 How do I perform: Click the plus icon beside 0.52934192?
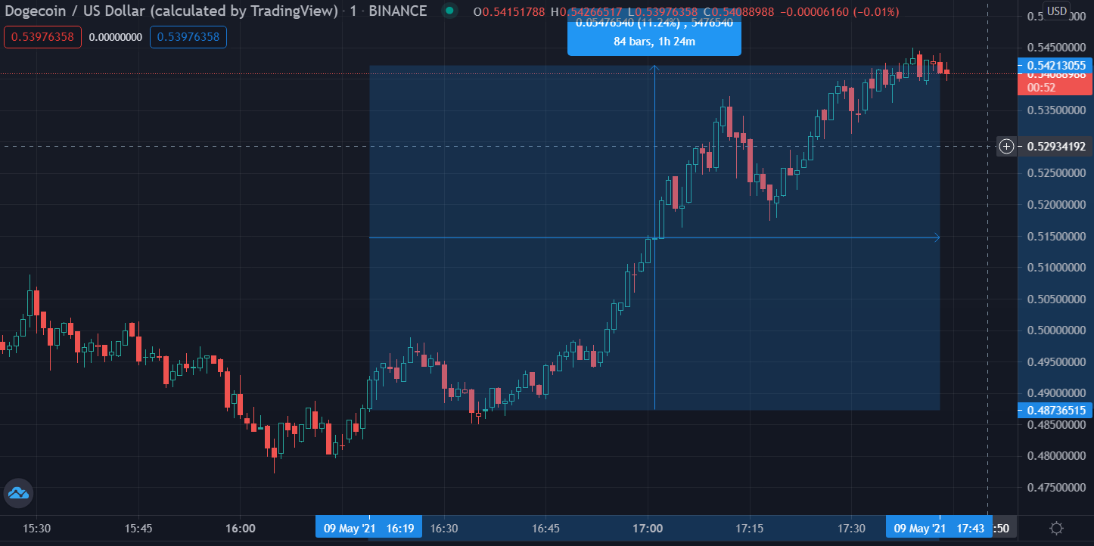pyautogui.click(x=1006, y=147)
